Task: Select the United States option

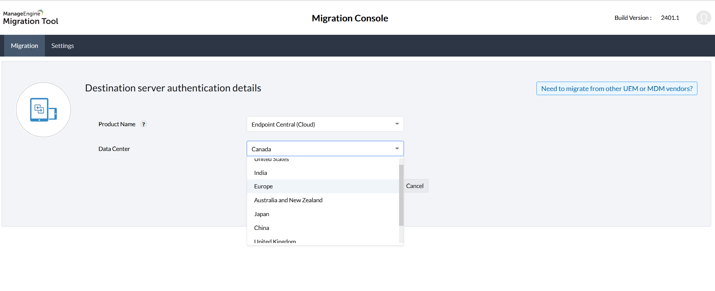Action: coord(271,160)
